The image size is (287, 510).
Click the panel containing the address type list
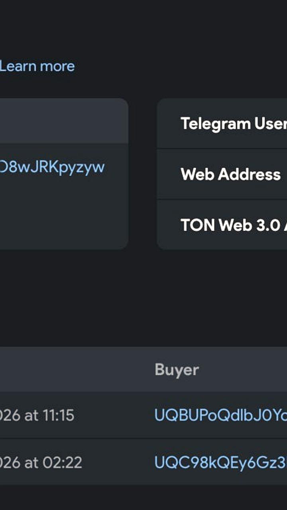[223, 173]
